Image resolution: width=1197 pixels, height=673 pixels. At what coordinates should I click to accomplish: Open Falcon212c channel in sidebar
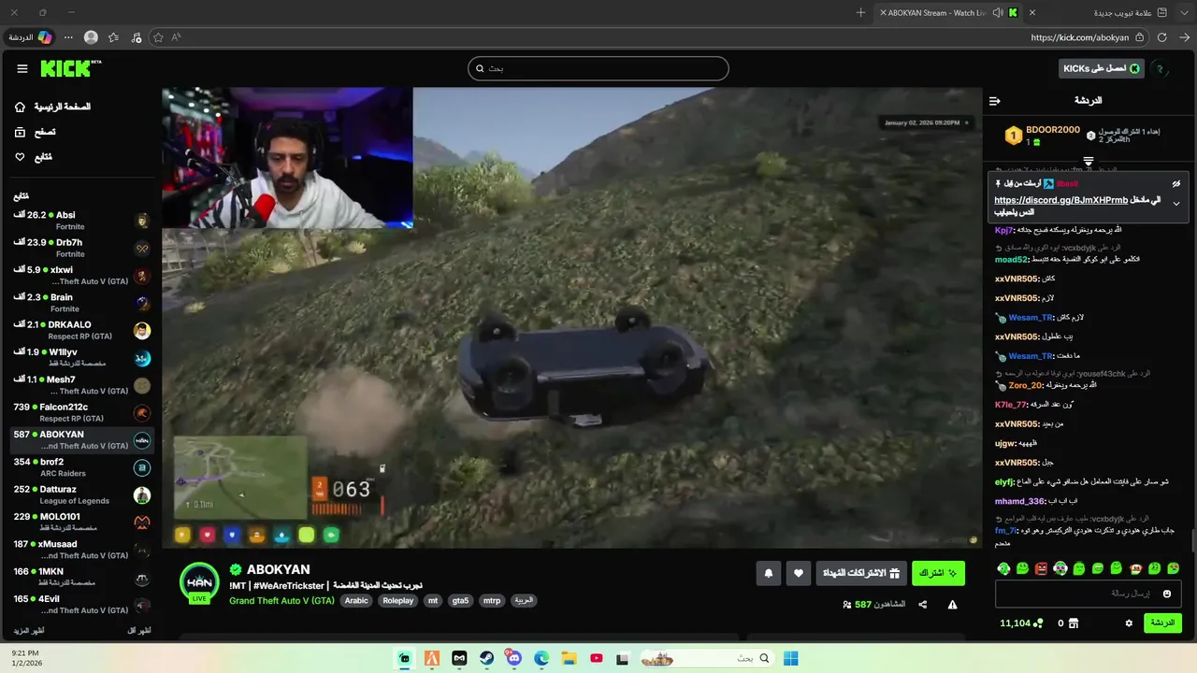pyautogui.click(x=81, y=412)
